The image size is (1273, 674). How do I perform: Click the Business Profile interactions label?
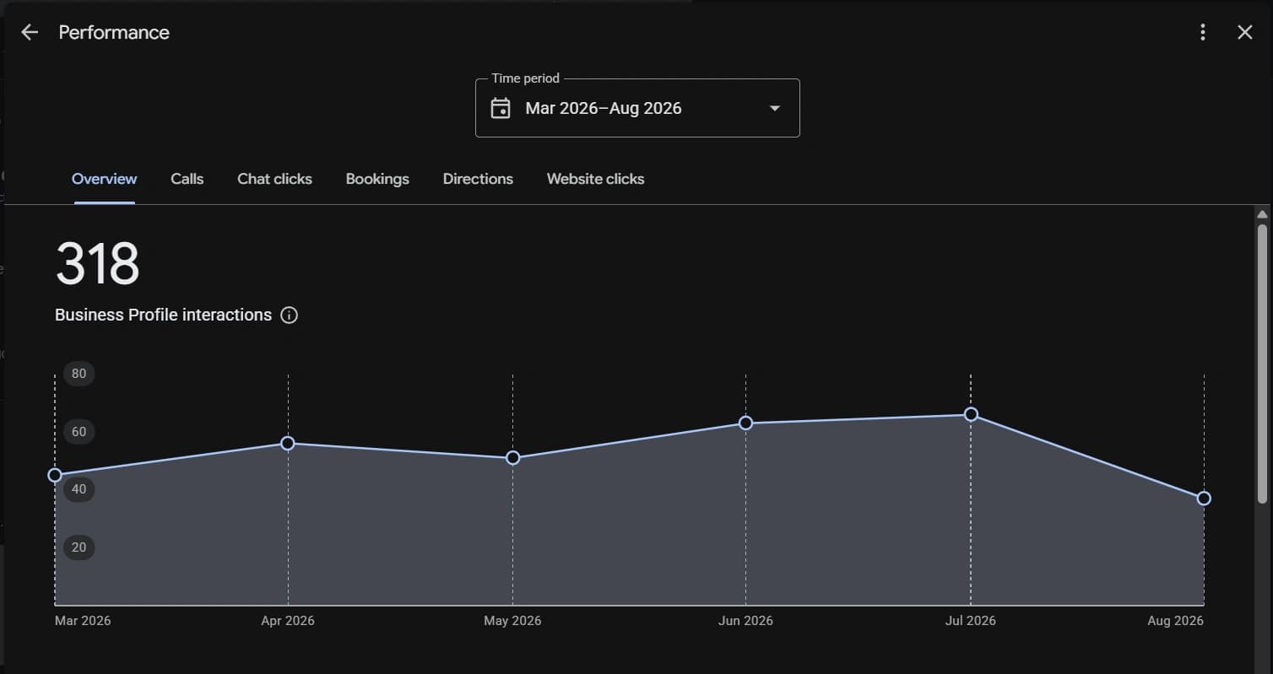click(x=163, y=315)
